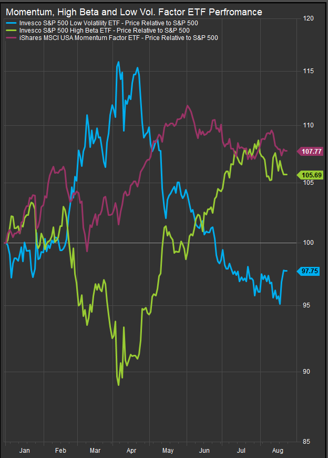Image resolution: width=328 pixels, height=458 pixels.
Task: Click the 105.69 high beta value tag
Action: [x=312, y=175]
